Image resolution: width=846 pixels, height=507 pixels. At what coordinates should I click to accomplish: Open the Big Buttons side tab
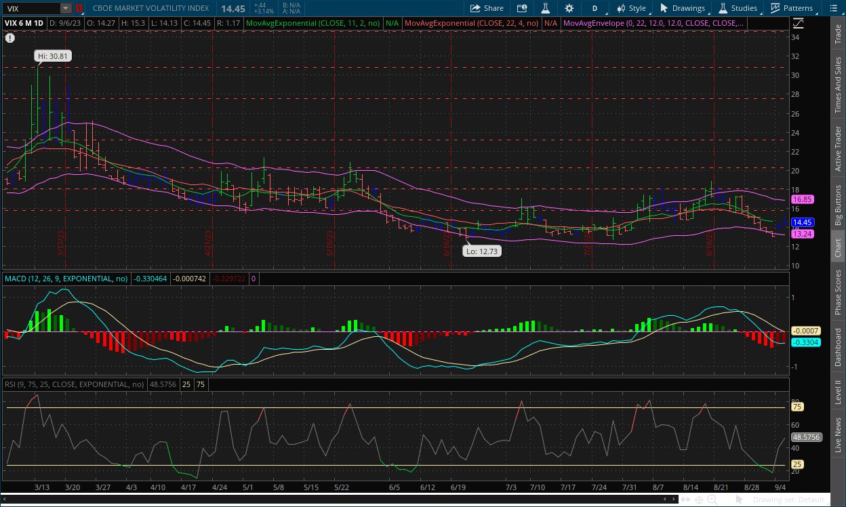[x=838, y=206]
